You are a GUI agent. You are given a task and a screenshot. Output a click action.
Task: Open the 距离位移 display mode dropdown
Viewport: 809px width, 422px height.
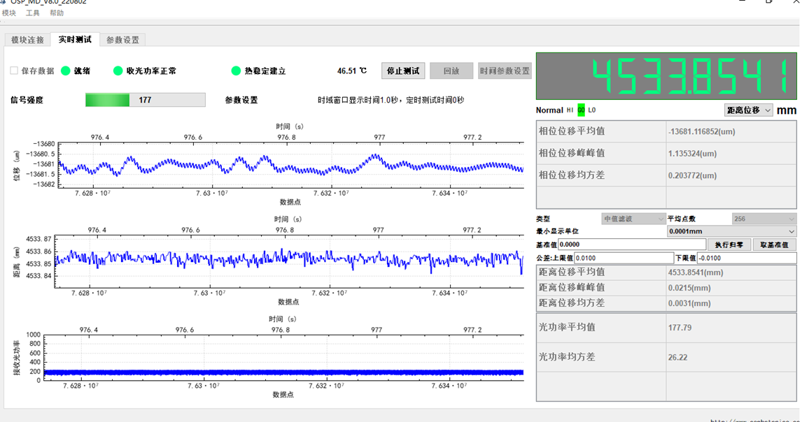(x=748, y=110)
